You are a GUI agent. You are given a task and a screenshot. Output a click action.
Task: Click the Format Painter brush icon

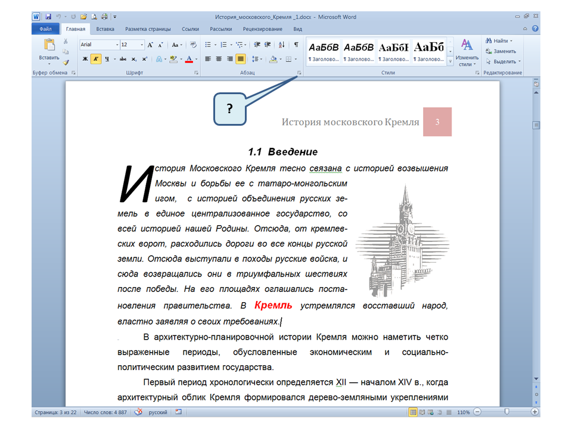[x=66, y=62]
